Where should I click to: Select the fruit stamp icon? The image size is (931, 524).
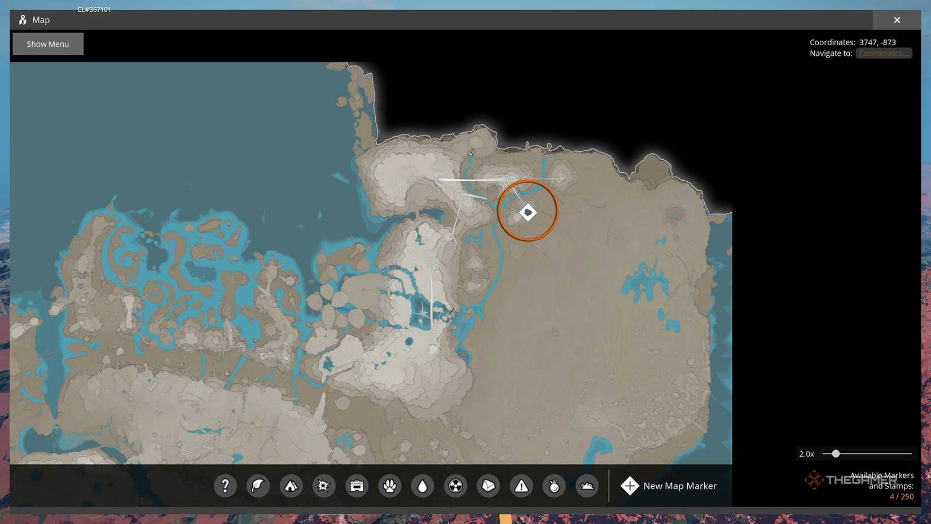click(x=554, y=486)
